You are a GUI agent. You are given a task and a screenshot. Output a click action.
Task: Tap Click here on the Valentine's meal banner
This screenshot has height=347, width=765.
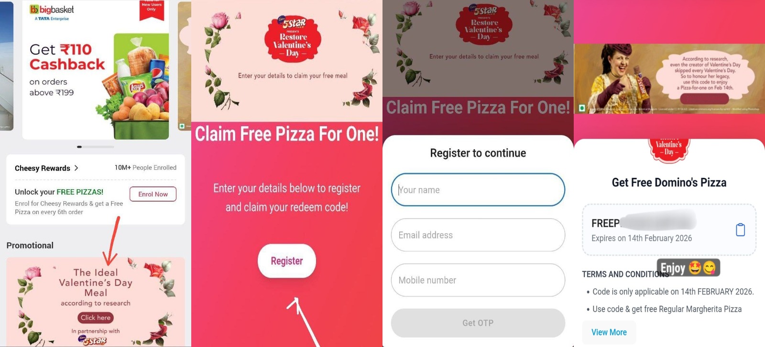96,317
